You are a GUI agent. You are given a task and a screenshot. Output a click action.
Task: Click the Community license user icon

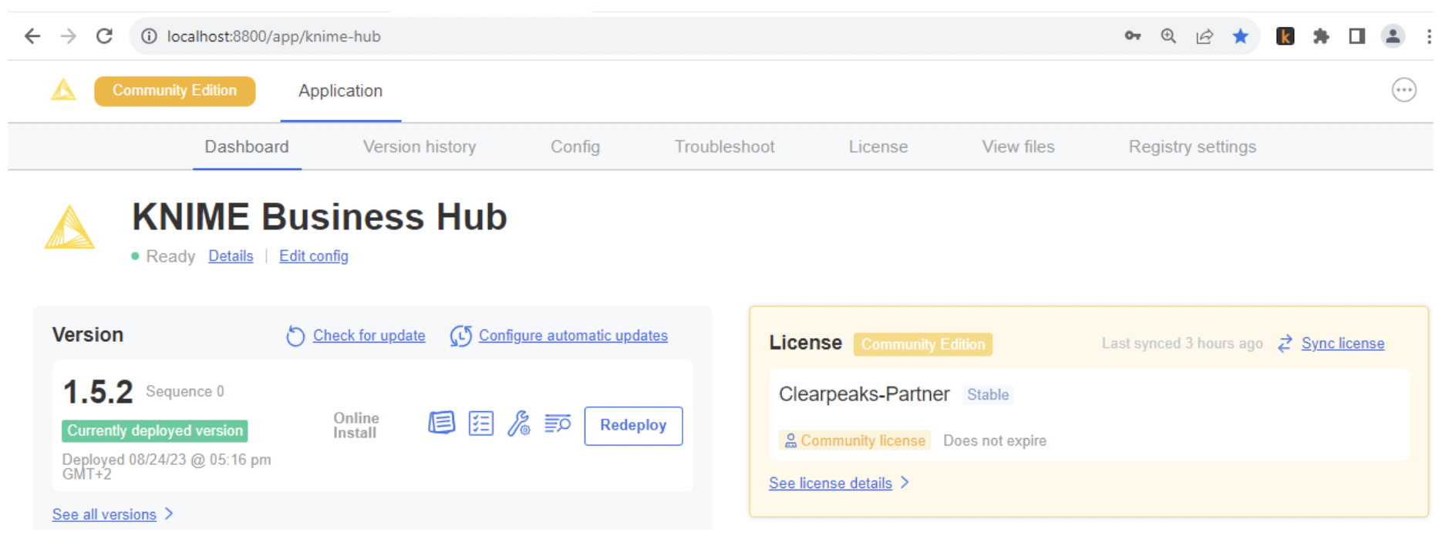[x=790, y=440]
